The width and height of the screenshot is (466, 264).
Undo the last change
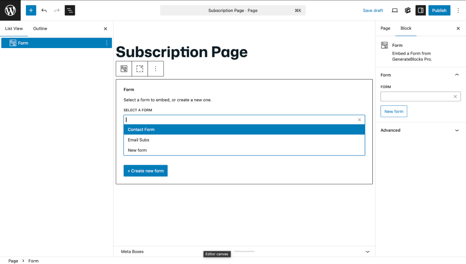point(44,10)
